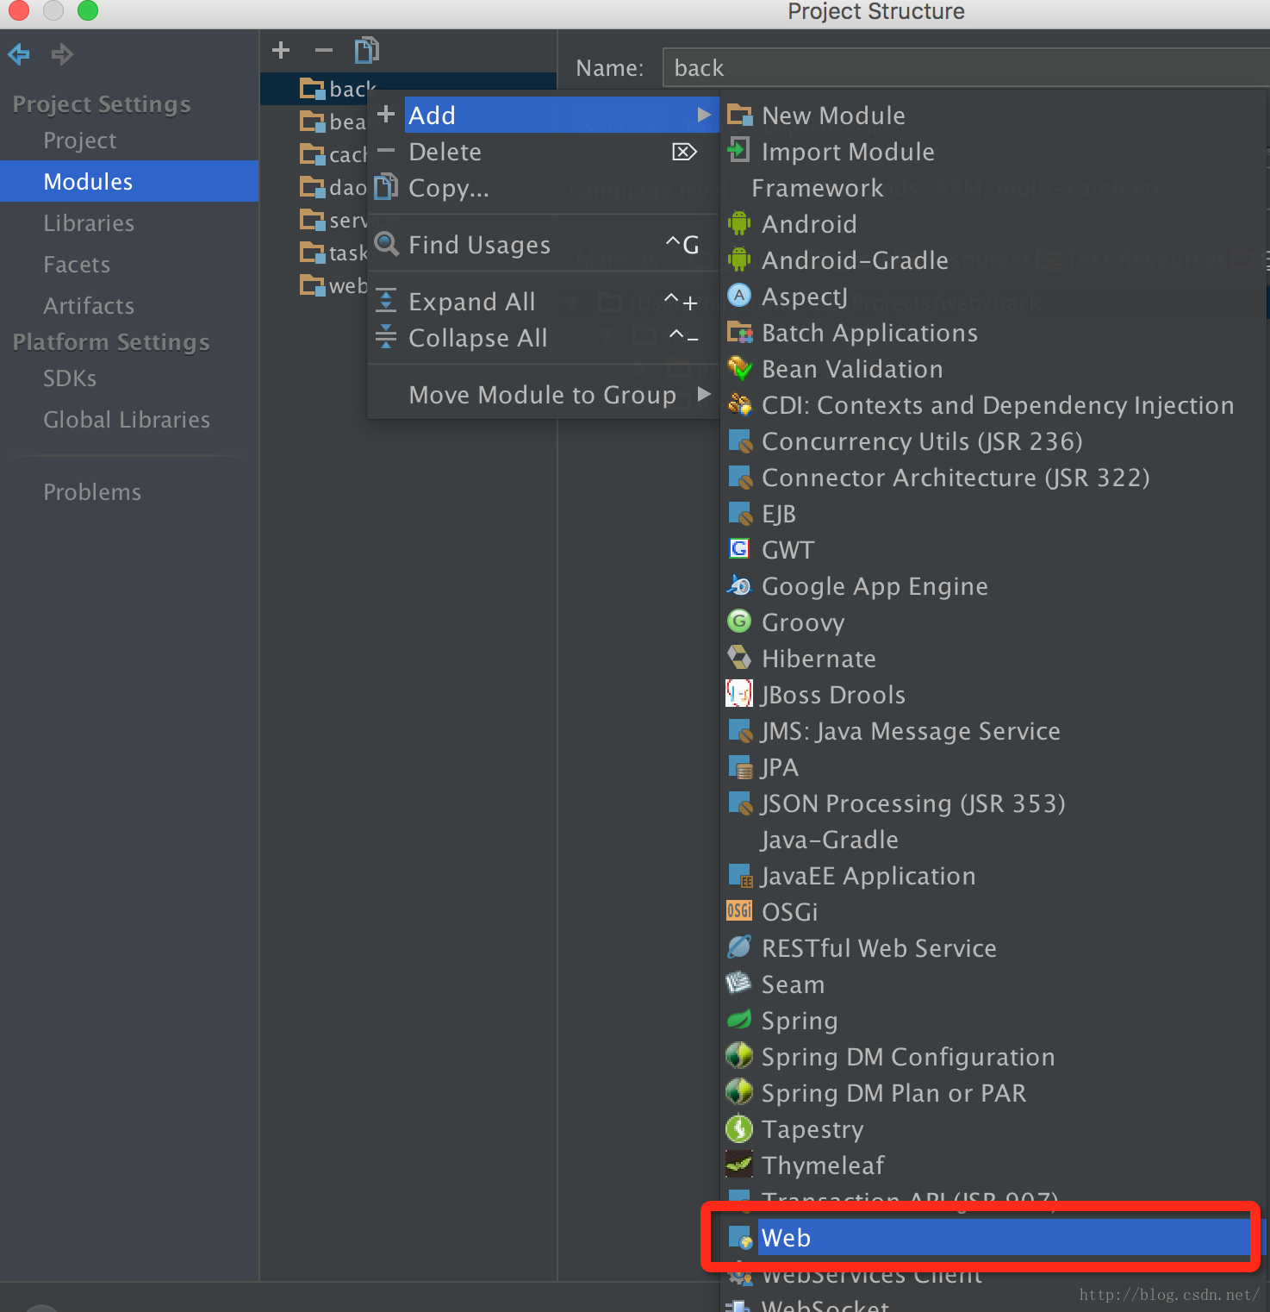
Task: Open the Add submenu arrow
Action: pyautogui.click(x=705, y=115)
